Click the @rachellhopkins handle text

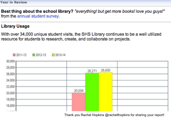(117, 115)
